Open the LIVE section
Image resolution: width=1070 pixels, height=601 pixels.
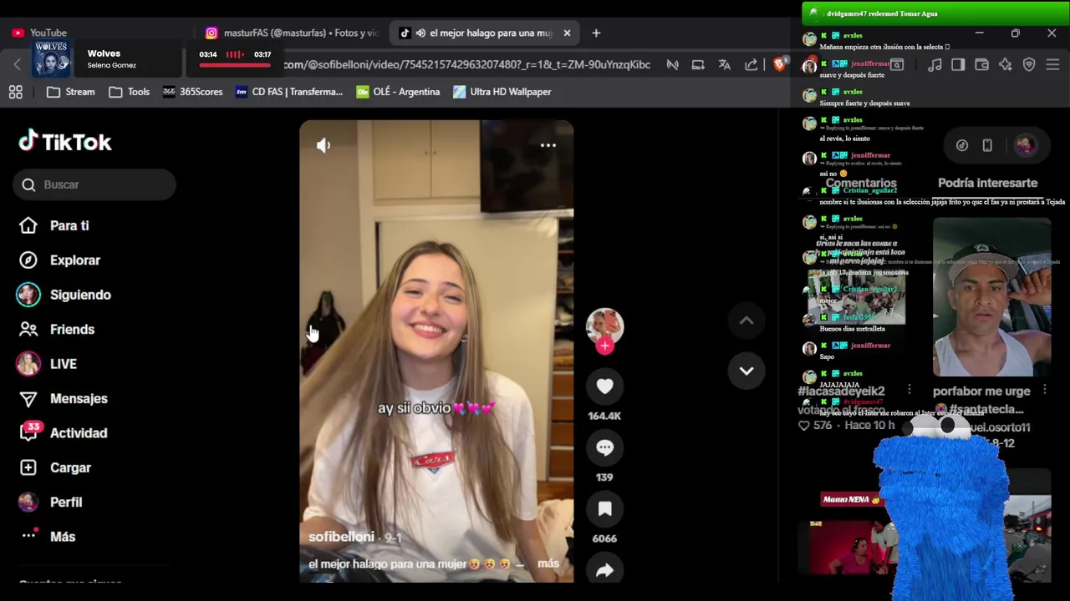[x=63, y=364]
